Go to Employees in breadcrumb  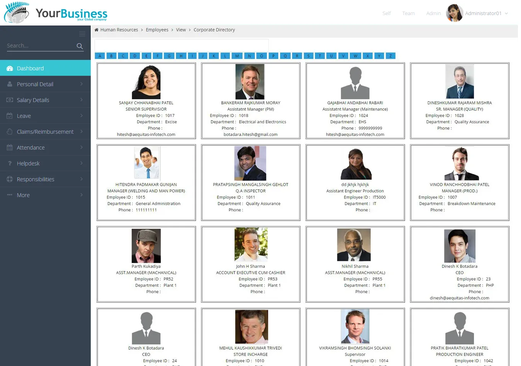(x=157, y=30)
